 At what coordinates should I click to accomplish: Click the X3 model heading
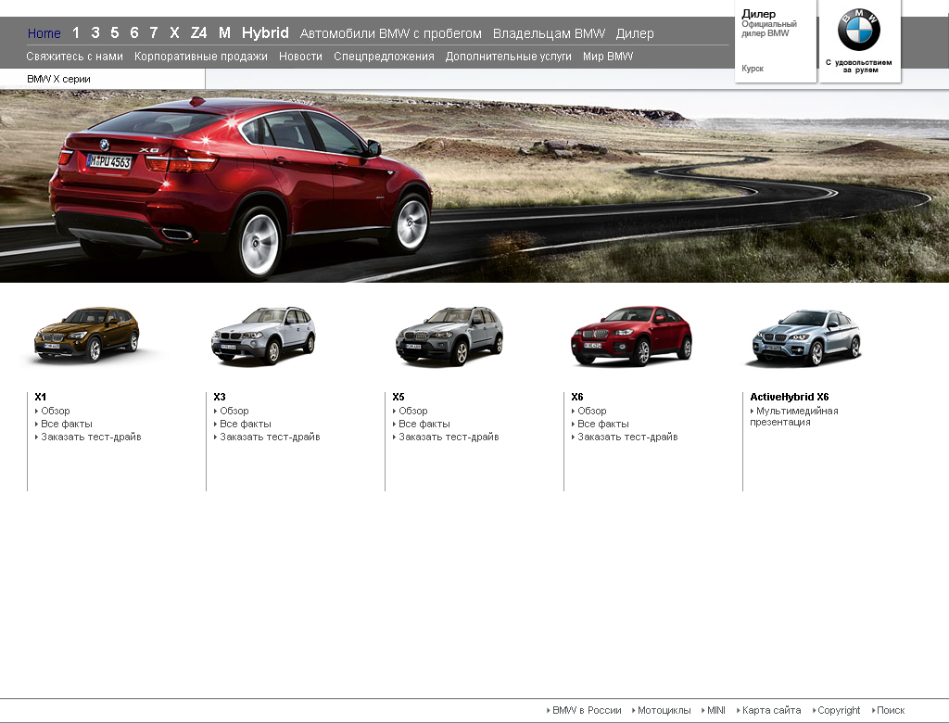[x=220, y=397]
